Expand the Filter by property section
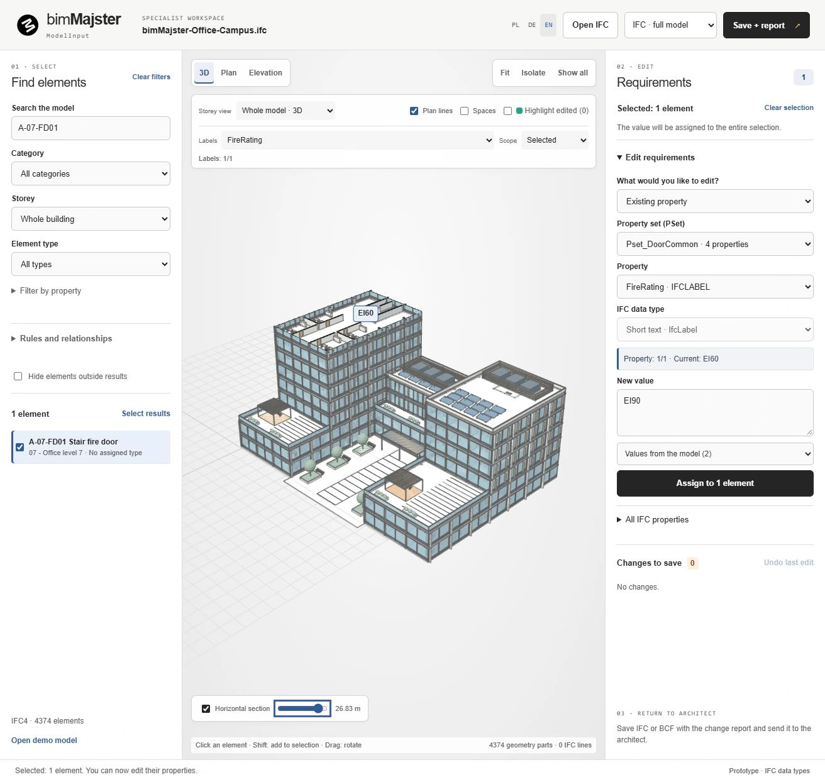This screenshot has width=825, height=782. click(x=47, y=291)
